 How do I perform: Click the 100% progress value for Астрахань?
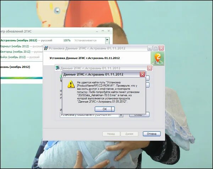point(67,41)
